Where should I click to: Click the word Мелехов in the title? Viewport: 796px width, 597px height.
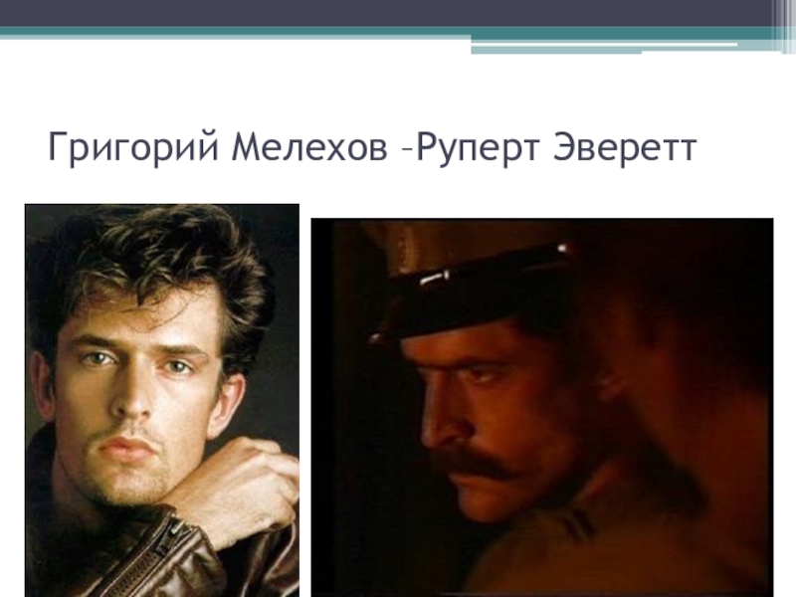309,147
